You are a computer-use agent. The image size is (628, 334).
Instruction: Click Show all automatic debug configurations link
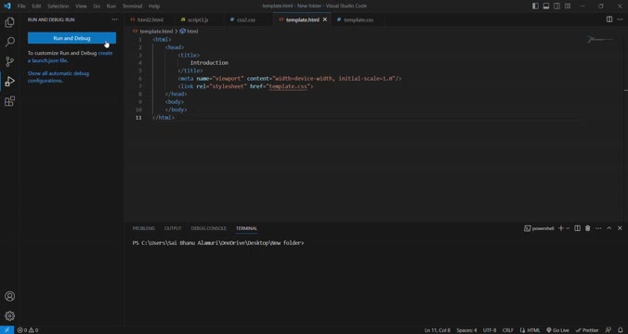[59, 77]
